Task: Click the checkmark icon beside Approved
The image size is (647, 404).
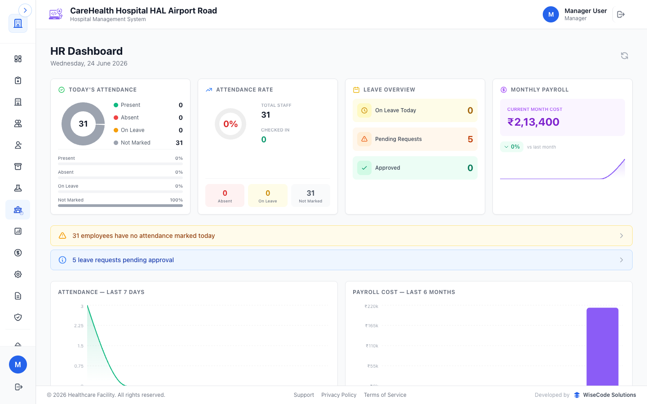Action: pyautogui.click(x=364, y=168)
